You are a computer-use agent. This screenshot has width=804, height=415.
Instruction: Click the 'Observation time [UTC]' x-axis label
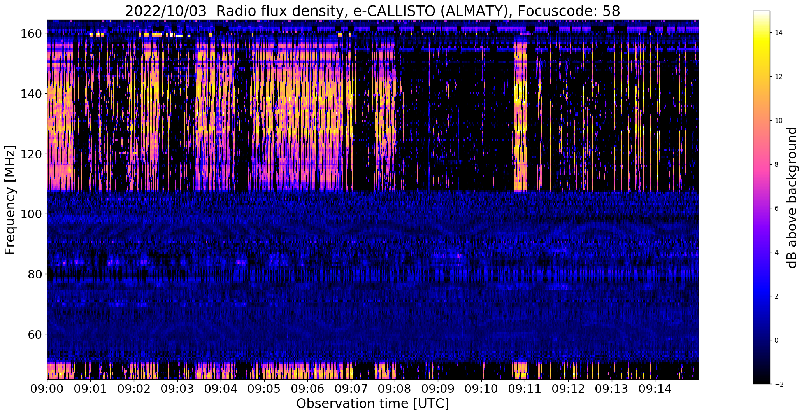click(x=372, y=404)
